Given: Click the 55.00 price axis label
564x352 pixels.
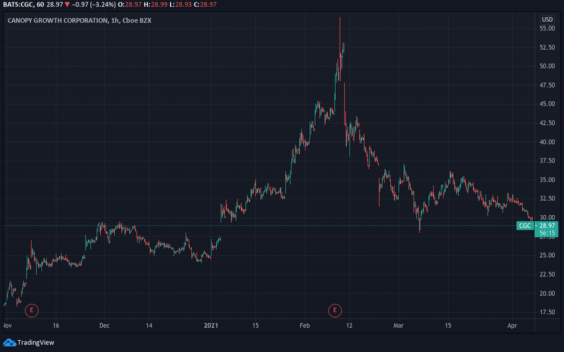Looking at the screenshot, I should [x=547, y=29].
